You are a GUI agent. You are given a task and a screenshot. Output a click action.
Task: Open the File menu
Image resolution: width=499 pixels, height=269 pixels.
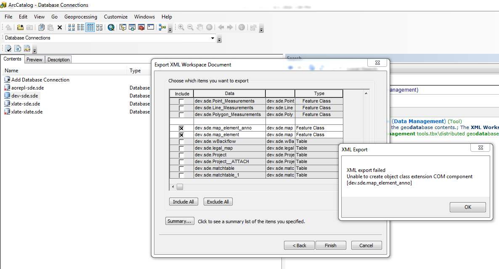pyautogui.click(x=8, y=16)
